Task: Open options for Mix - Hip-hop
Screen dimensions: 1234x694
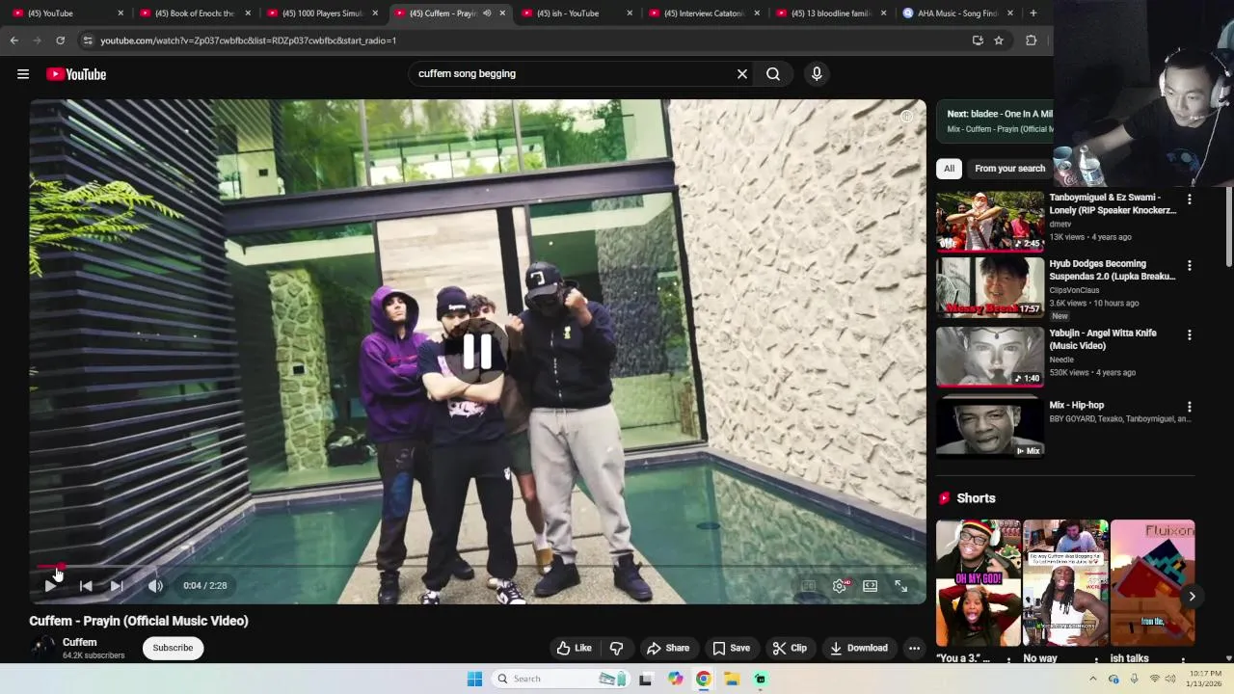Action: [1189, 407]
